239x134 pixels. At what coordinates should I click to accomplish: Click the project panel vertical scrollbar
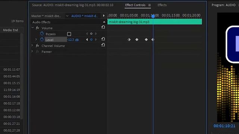click(x=22, y=76)
